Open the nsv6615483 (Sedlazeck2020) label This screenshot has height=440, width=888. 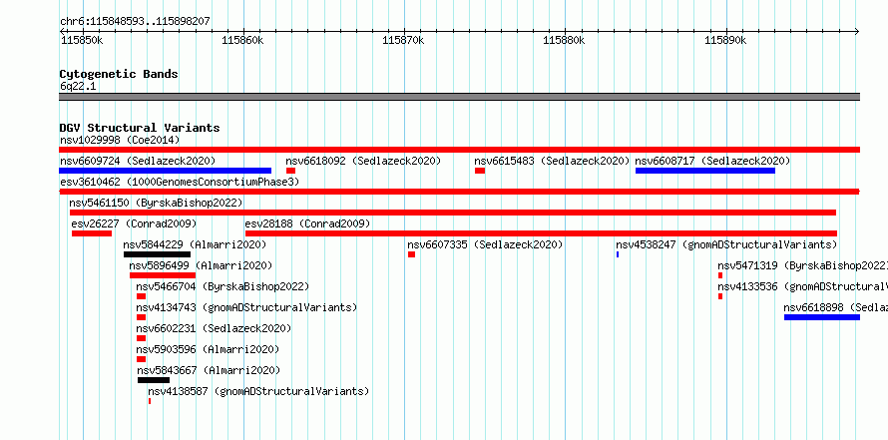coord(552,161)
